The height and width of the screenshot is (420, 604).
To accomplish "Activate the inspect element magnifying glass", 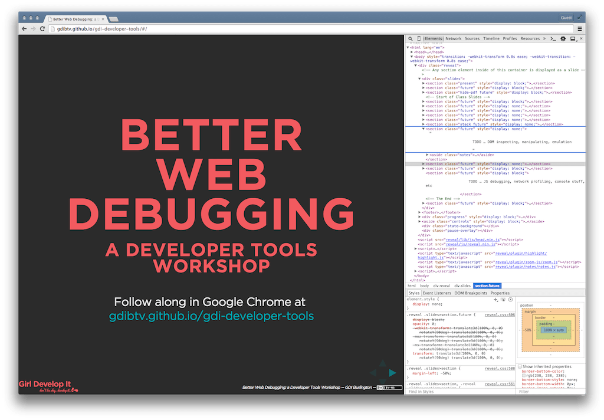I will (410, 38).
